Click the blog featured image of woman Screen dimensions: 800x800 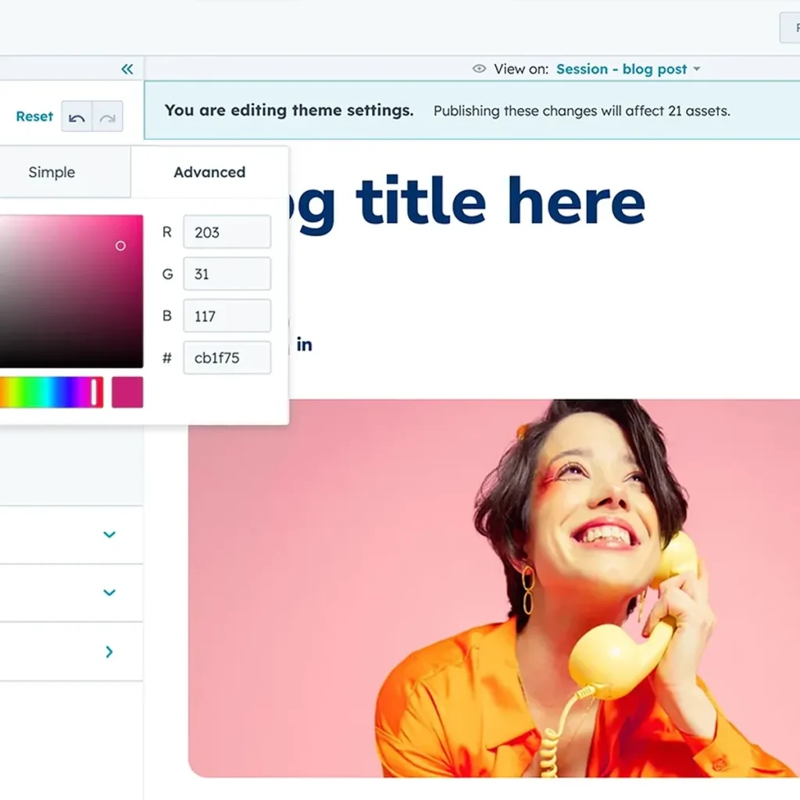(492, 587)
